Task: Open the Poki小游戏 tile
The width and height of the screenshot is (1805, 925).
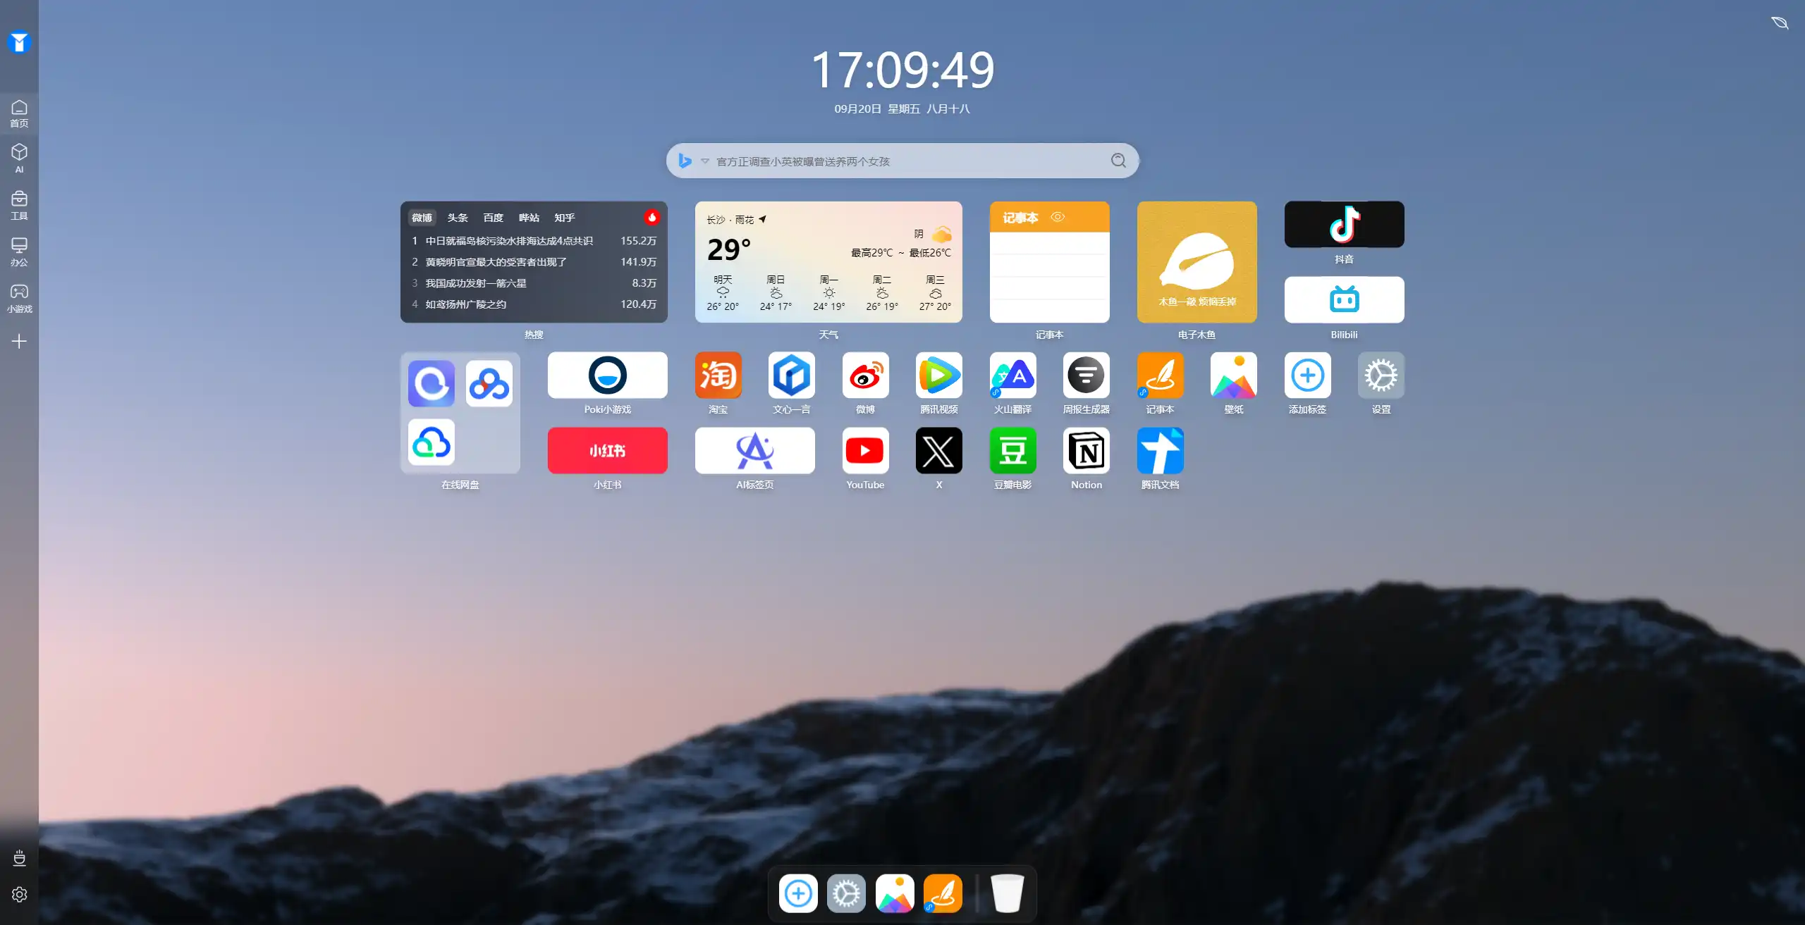Action: click(x=608, y=375)
